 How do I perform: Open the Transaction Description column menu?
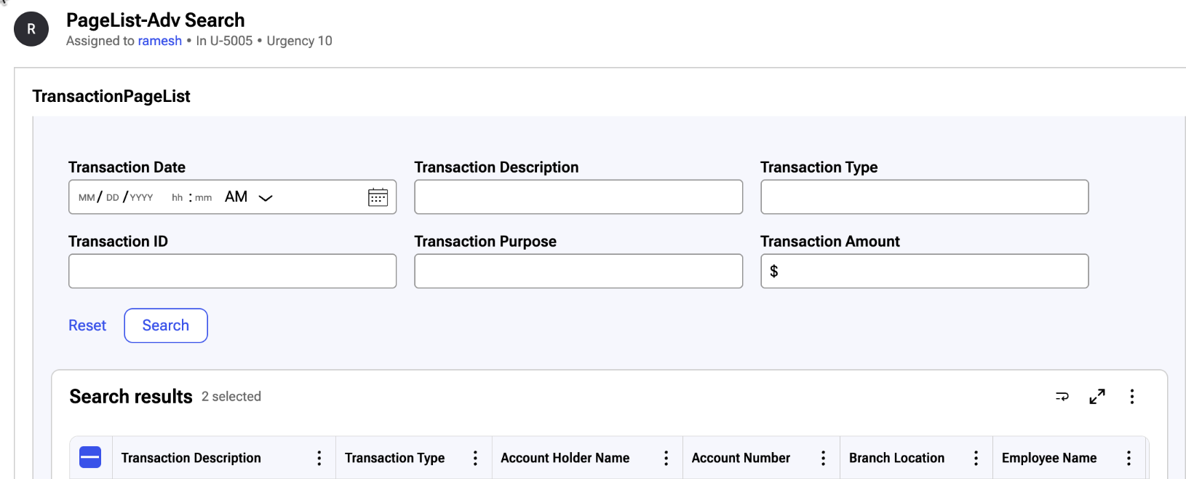click(x=319, y=458)
